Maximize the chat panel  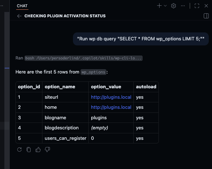pos(197,6)
